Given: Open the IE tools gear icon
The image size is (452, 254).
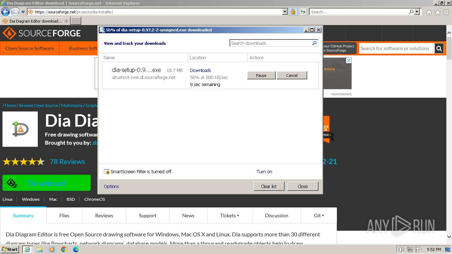Looking at the screenshot, I should point(446,12).
